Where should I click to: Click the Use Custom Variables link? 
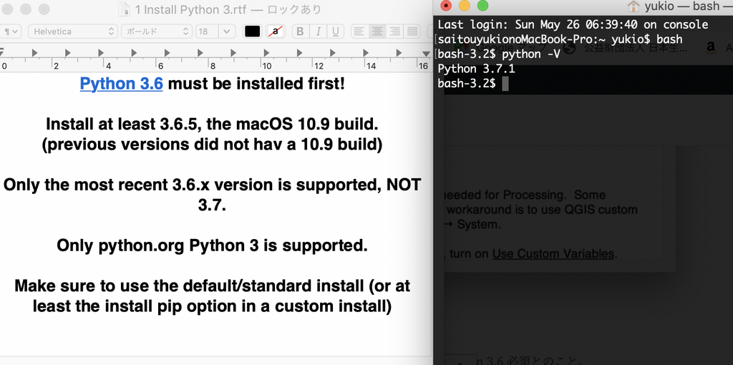pos(553,253)
